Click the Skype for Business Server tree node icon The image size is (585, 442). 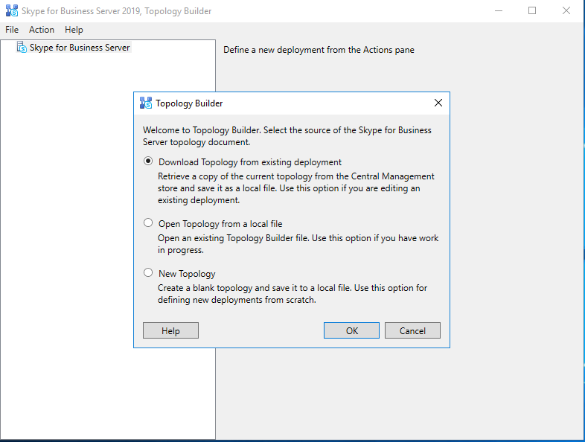click(x=22, y=48)
